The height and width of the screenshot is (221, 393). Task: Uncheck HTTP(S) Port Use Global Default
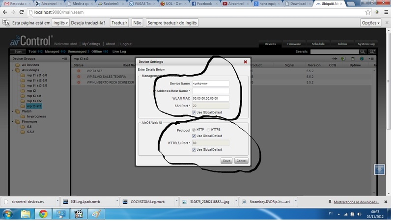click(x=195, y=150)
